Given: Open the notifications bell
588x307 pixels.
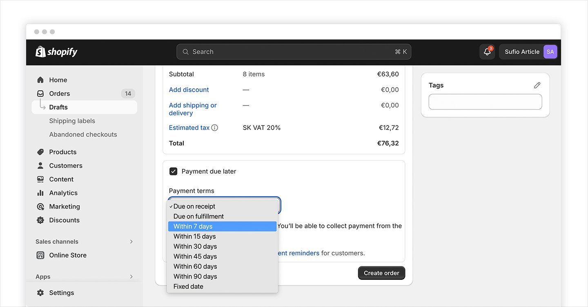Looking at the screenshot, I should [x=487, y=52].
